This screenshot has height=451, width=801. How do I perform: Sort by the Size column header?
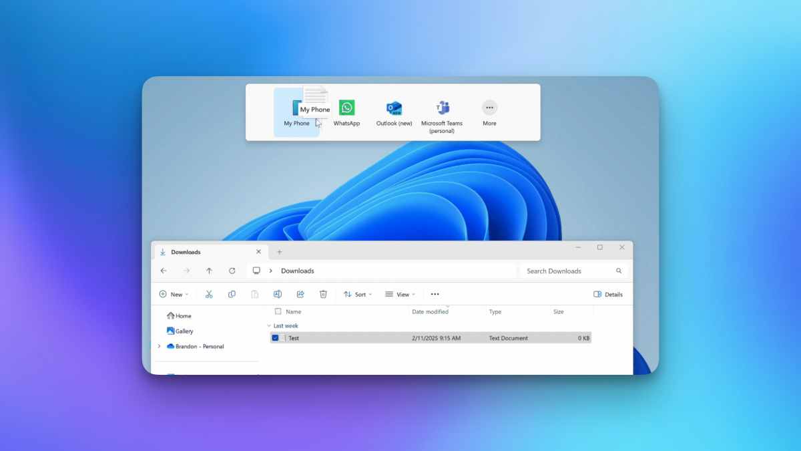click(x=559, y=311)
